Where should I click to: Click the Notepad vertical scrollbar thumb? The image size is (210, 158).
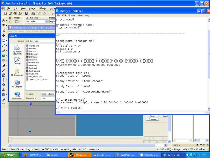209,54
